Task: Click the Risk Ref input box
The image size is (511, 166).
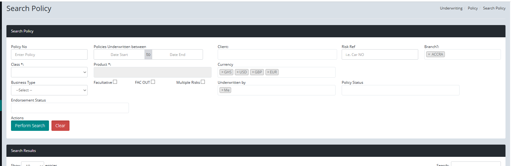Action: 380,55
